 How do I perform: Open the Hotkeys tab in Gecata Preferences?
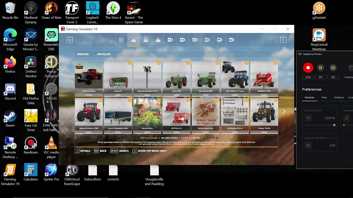(339, 97)
